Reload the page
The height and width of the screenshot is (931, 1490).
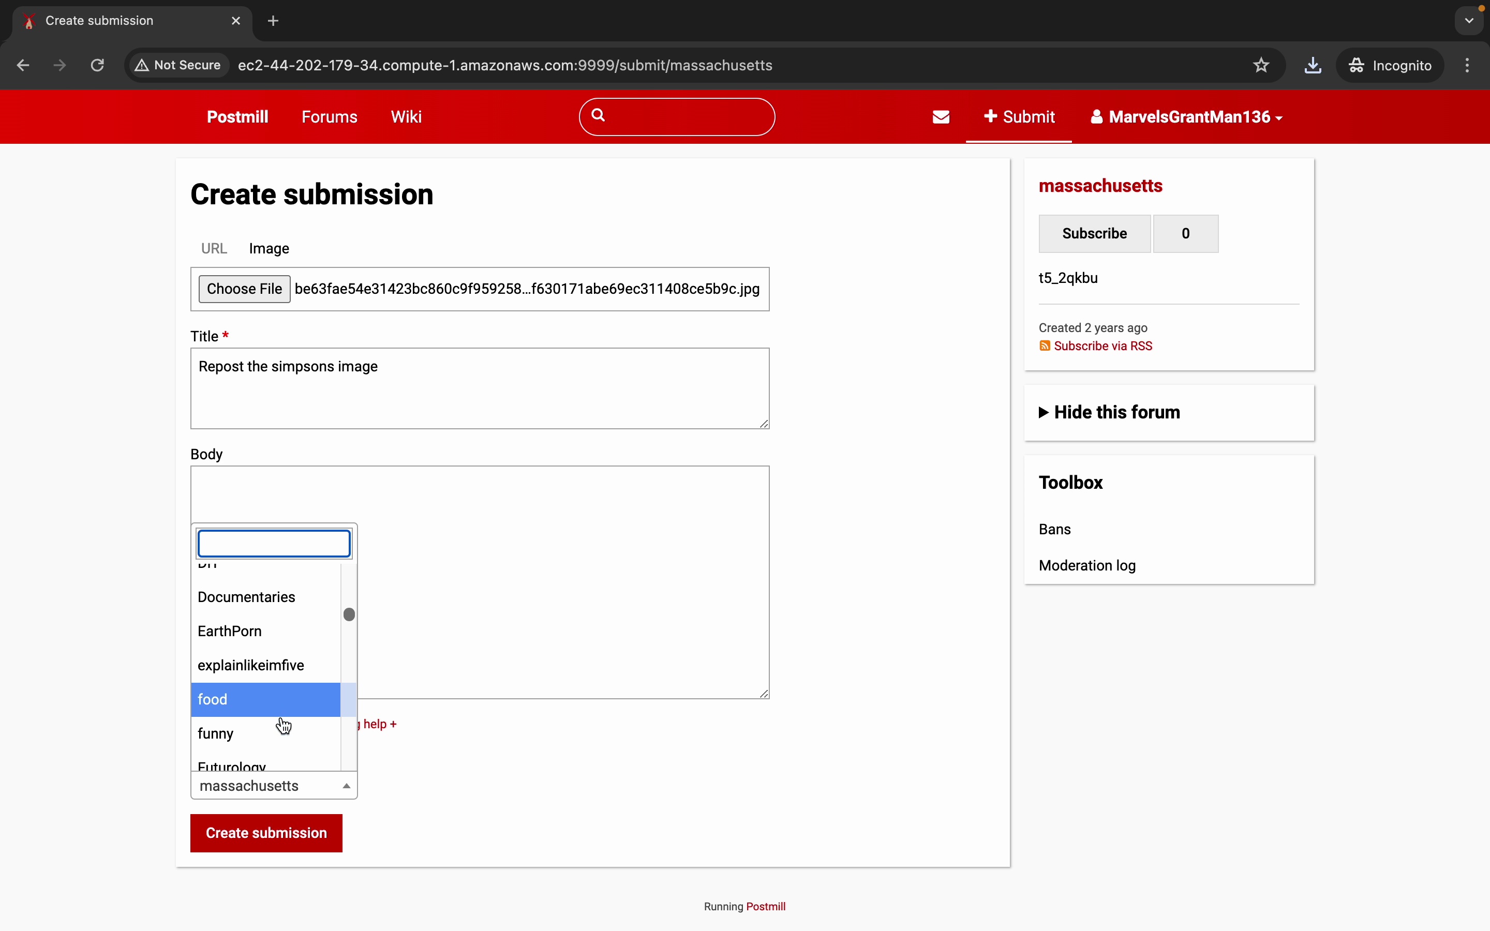[x=97, y=65]
